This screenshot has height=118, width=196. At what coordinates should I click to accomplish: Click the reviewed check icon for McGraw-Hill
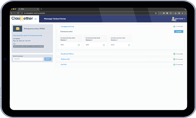click(x=174, y=59)
